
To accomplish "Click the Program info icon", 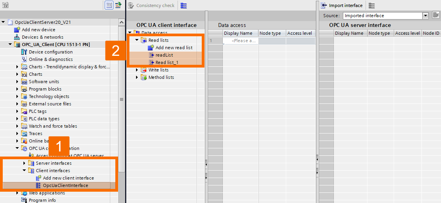I will pyautogui.click(x=24, y=200).
